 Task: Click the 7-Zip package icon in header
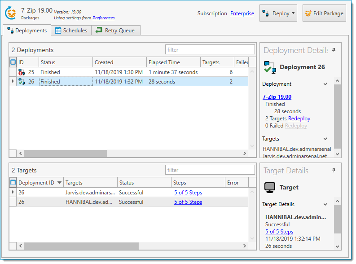click(11, 13)
